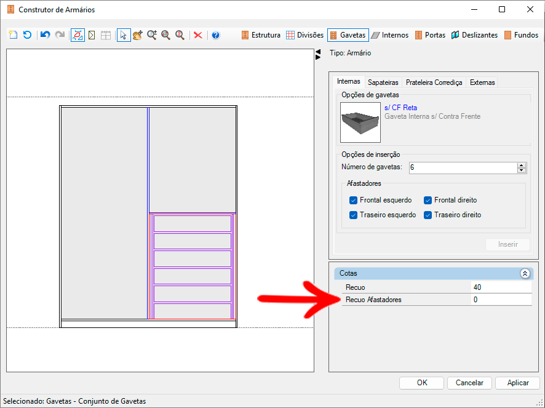The width and height of the screenshot is (545, 408).
Task: Activate the pan hand tool
Action: click(x=138, y=35)
